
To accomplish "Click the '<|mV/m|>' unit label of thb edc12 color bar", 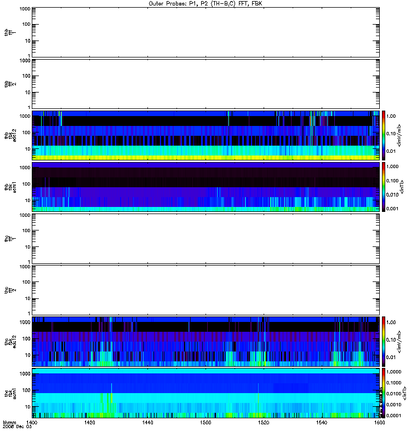I will (x=399, y=135).
